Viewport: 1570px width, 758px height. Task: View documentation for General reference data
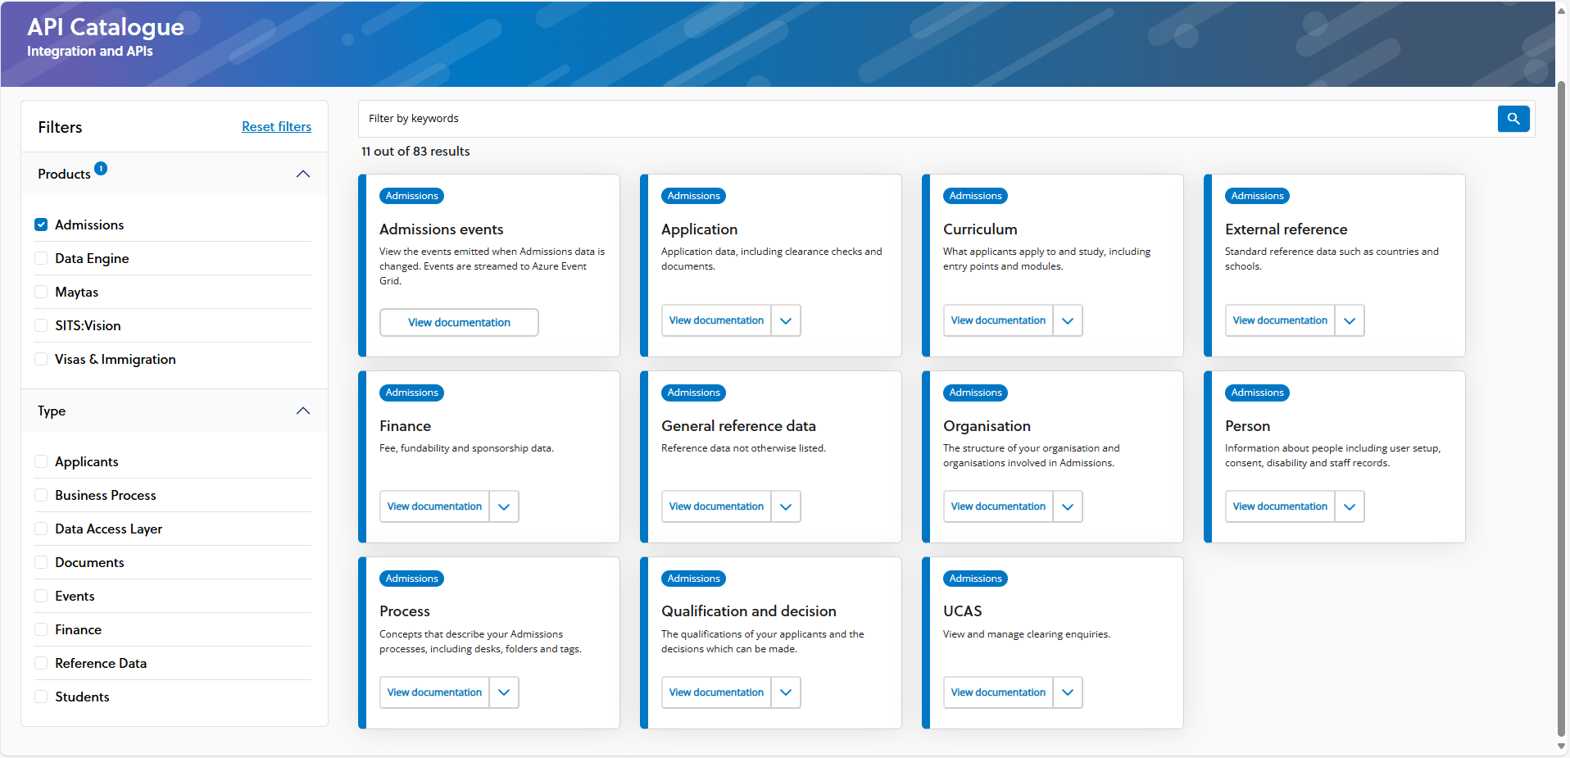click(x=716, y=506)
